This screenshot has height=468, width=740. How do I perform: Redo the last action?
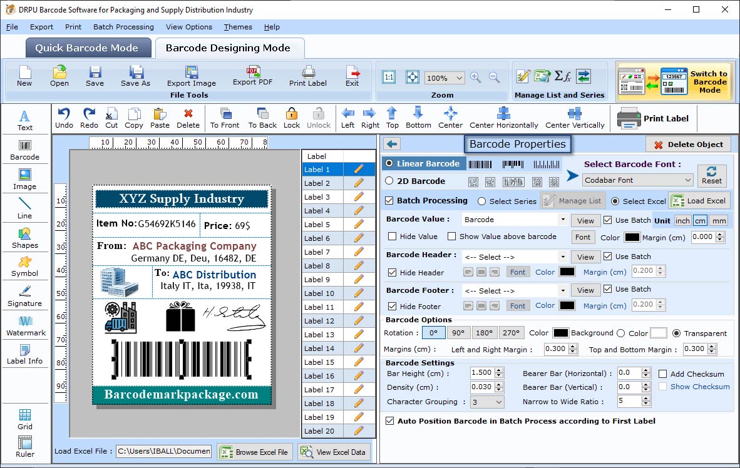point(89,118)
